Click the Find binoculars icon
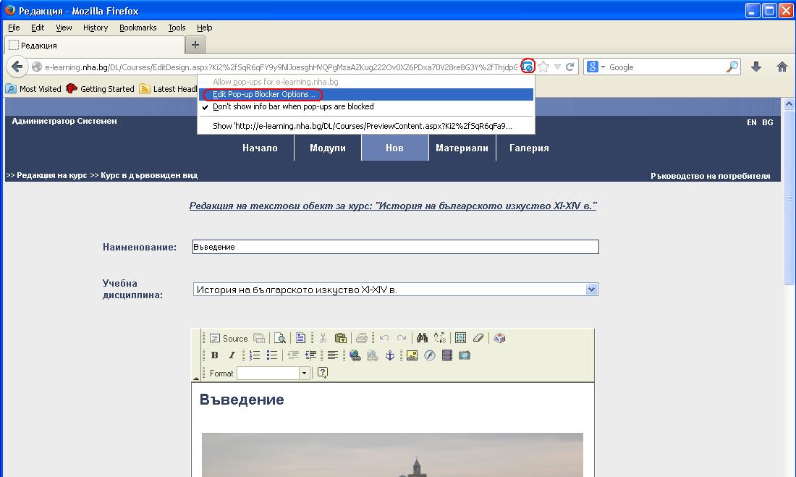796x477 pixels. click(x=423, y=338)
